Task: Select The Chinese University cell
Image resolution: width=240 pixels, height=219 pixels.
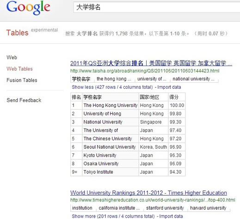Action: pyautogui.click(x=111, y=139)
